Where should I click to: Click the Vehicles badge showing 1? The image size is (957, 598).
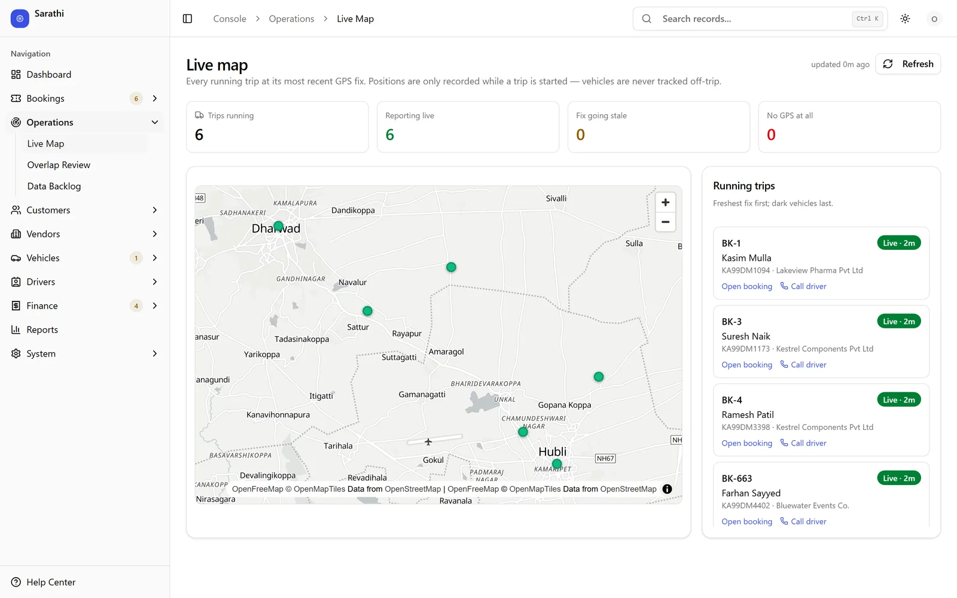136,258
